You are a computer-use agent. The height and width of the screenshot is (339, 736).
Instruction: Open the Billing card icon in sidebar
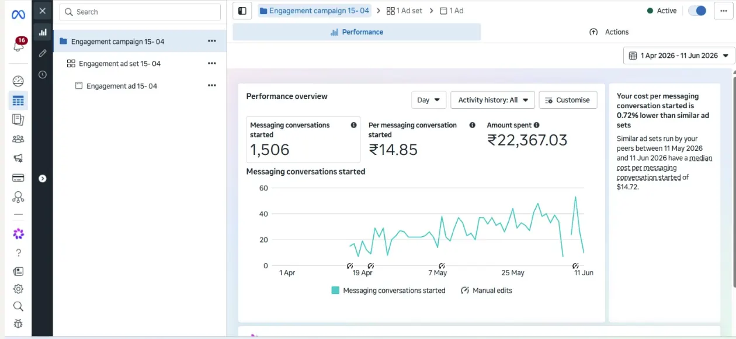click(x=18, y=178)
